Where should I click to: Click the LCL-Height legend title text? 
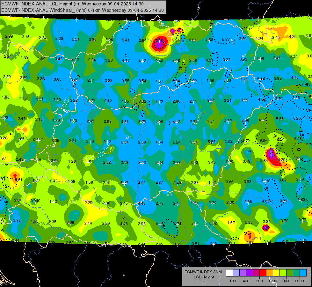coord(204,277)
